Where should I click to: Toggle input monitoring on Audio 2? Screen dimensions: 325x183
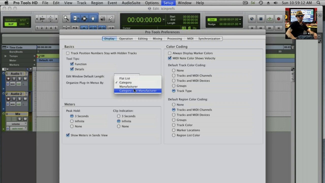click(x=14, y=99)
